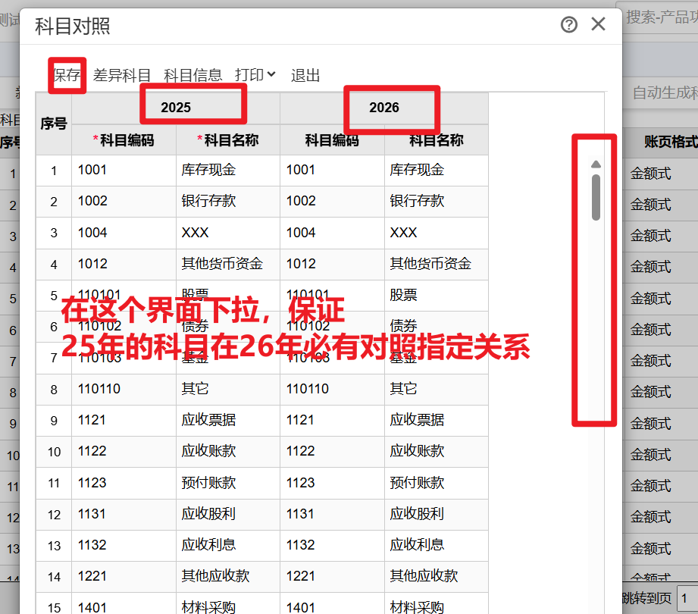Click 保存 to save the mapping
The image size is (698, 614).
click(67, 75)
